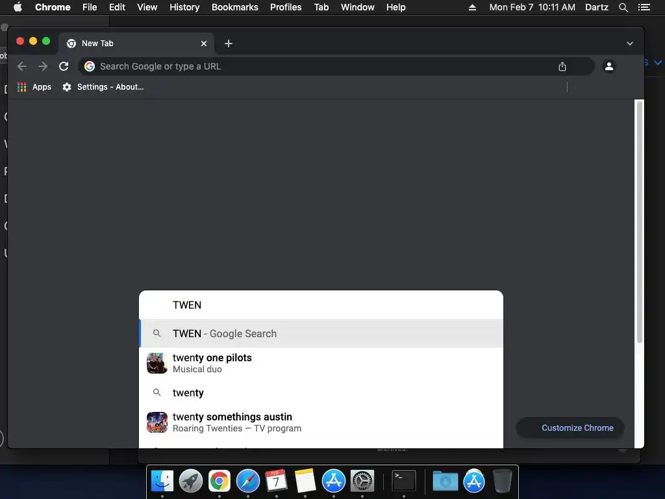Image resolution: width=665 pixels, height=499 pixels.
Task: Expand the tab search chevron
Action: pos(630,44)
